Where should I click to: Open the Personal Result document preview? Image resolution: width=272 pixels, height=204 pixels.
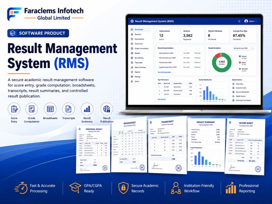coord(93,149)
